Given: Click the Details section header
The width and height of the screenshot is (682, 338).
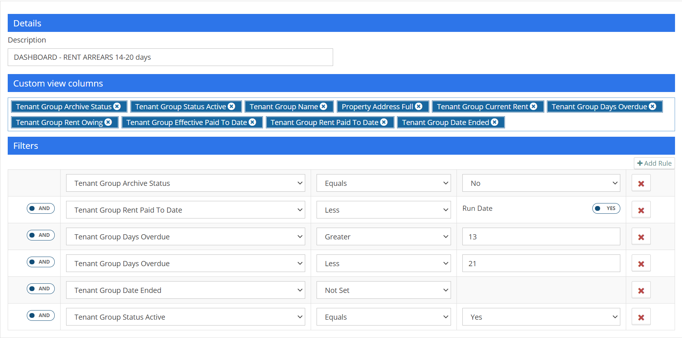Looking at the screenshot, I should click(341, 23).
